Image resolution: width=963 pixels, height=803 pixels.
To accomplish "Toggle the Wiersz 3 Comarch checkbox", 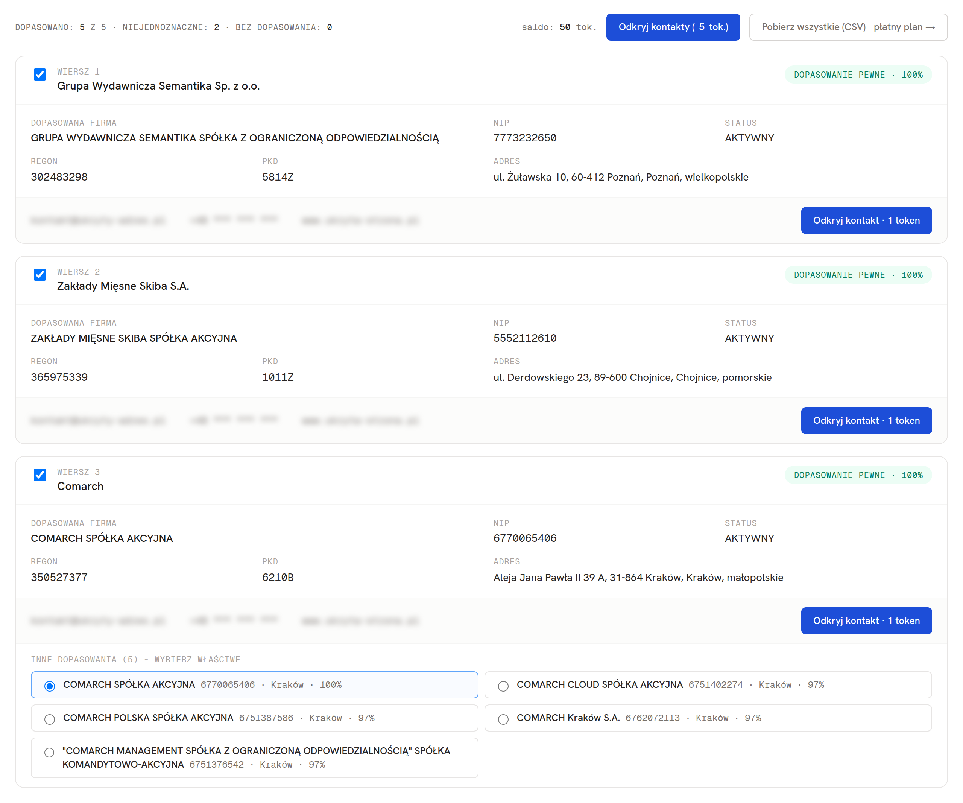I will pyautogui.click(x=40, y=474).
